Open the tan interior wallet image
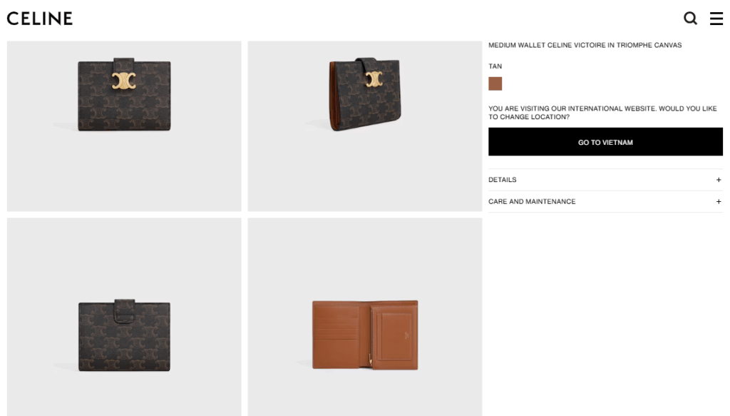730x416 pixels. tap(365, 317)
